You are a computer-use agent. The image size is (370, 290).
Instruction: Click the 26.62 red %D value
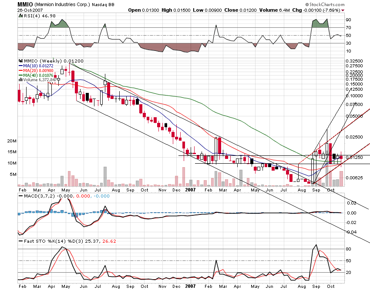(x=109, y=241)
